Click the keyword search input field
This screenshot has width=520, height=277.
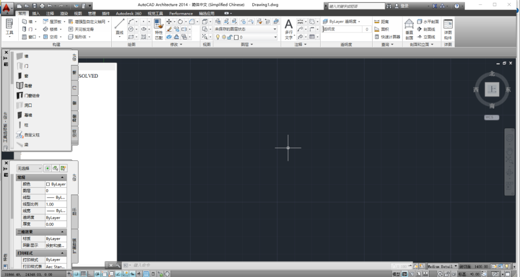(x=356, y=6)
